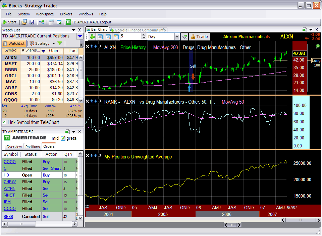
Task: Click the close-window toolbar icon beside the diagram icon
Action: coord(51,21)
